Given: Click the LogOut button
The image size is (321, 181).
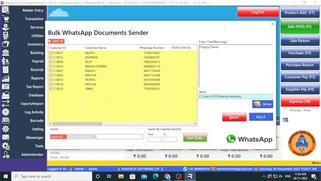Looking at the screenshot, I should point(258,12).
